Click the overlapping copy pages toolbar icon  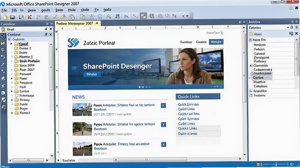coord(82,16)
